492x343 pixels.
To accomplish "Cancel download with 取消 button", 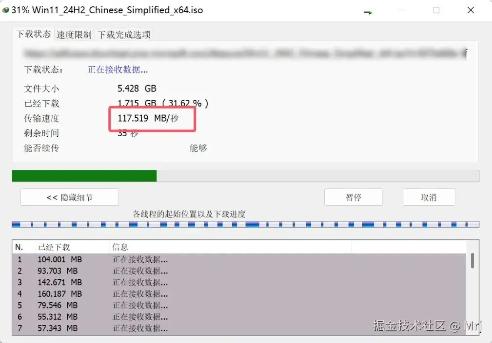I will [x=429, y=197].
